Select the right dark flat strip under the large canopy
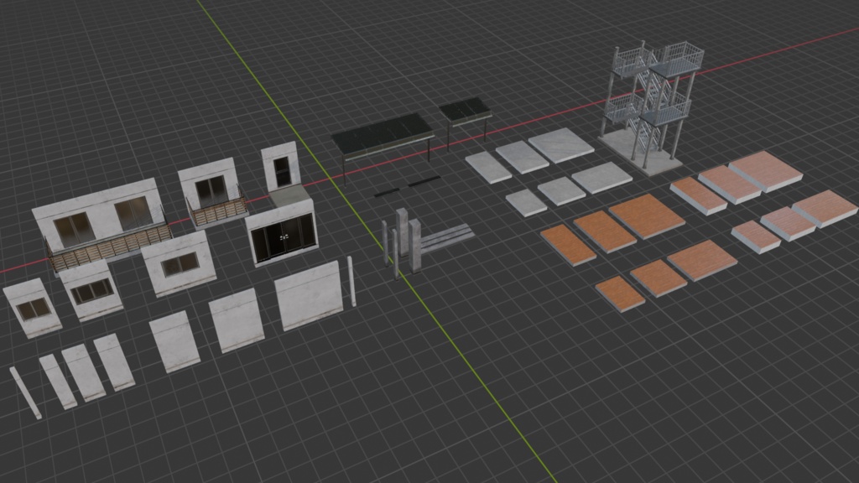Viewport: 859px width, 483px height. [424, 181]
